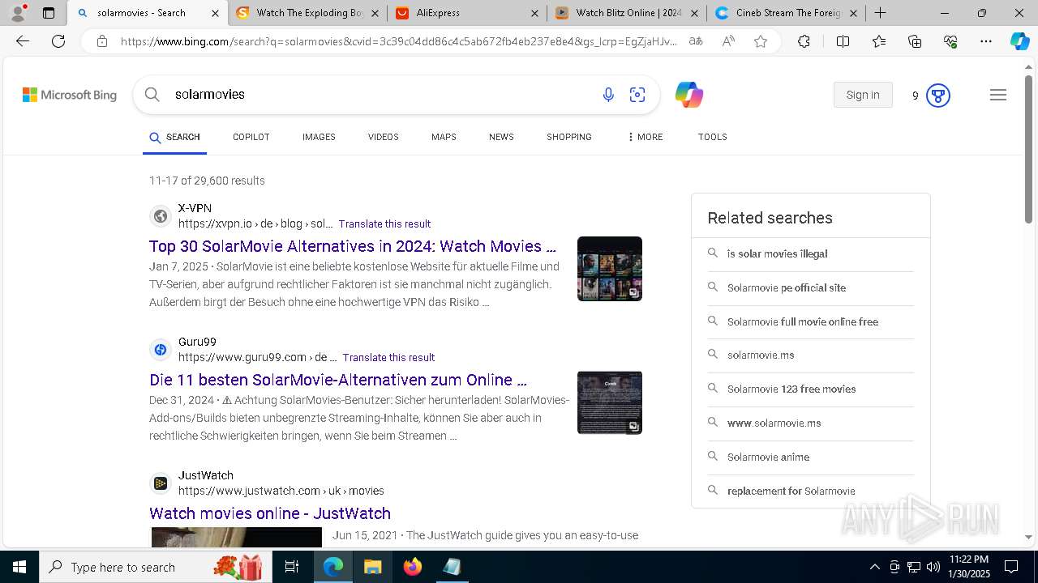Viewport: 1038px width, 583px height.
Task: Go to Microsoft Bing home logo
Action: tap(70, 95)
